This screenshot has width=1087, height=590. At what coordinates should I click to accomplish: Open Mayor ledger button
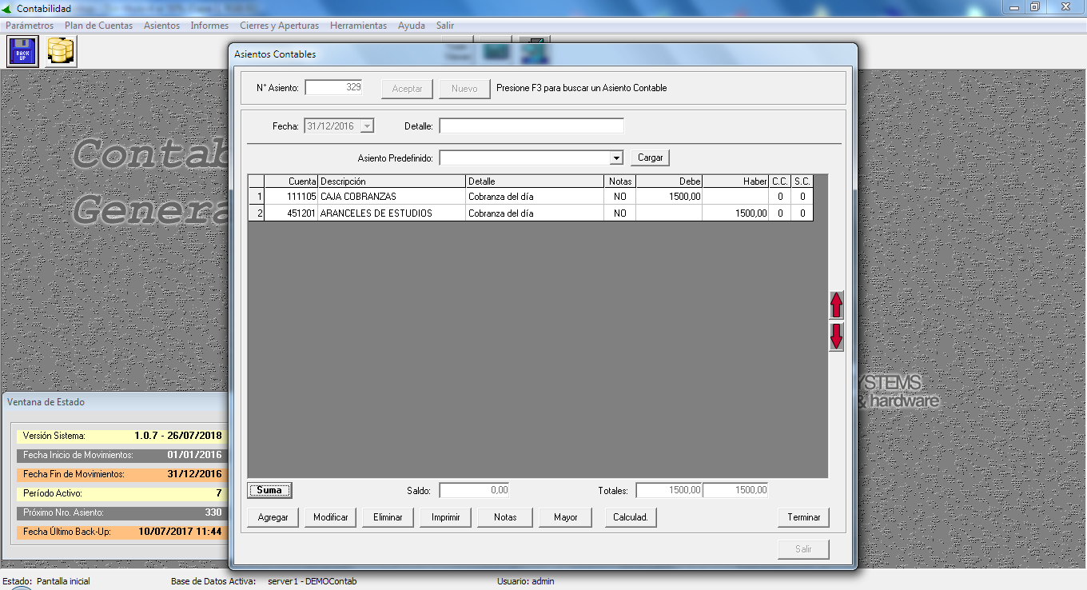pos(565,517)
